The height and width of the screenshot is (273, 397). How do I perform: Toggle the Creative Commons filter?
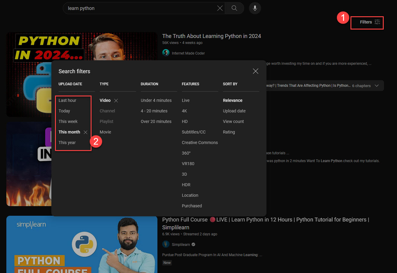point(200,143)
